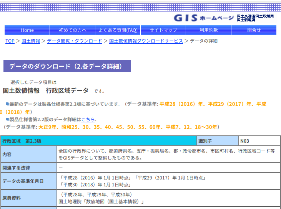The width and height of the screenshot is (281, 209).
Task: Click the 行政区域 第2.3版 table header
Action: tap(99, 141)
